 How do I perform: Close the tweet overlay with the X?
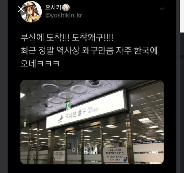pyautogui.click(x=21, y=9)
